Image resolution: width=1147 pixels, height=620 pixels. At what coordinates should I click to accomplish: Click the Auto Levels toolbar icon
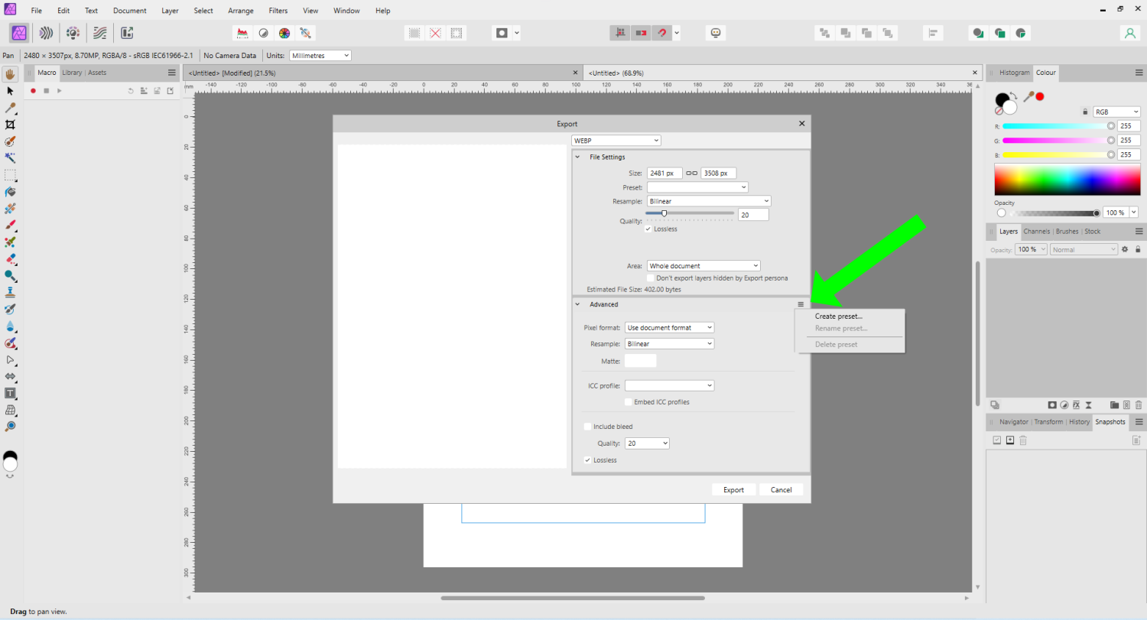coord(242,33)
